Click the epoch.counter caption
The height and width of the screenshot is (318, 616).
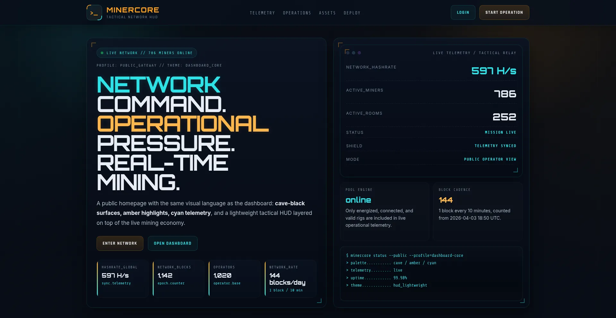pyautogui.click(x=171, y=283)
